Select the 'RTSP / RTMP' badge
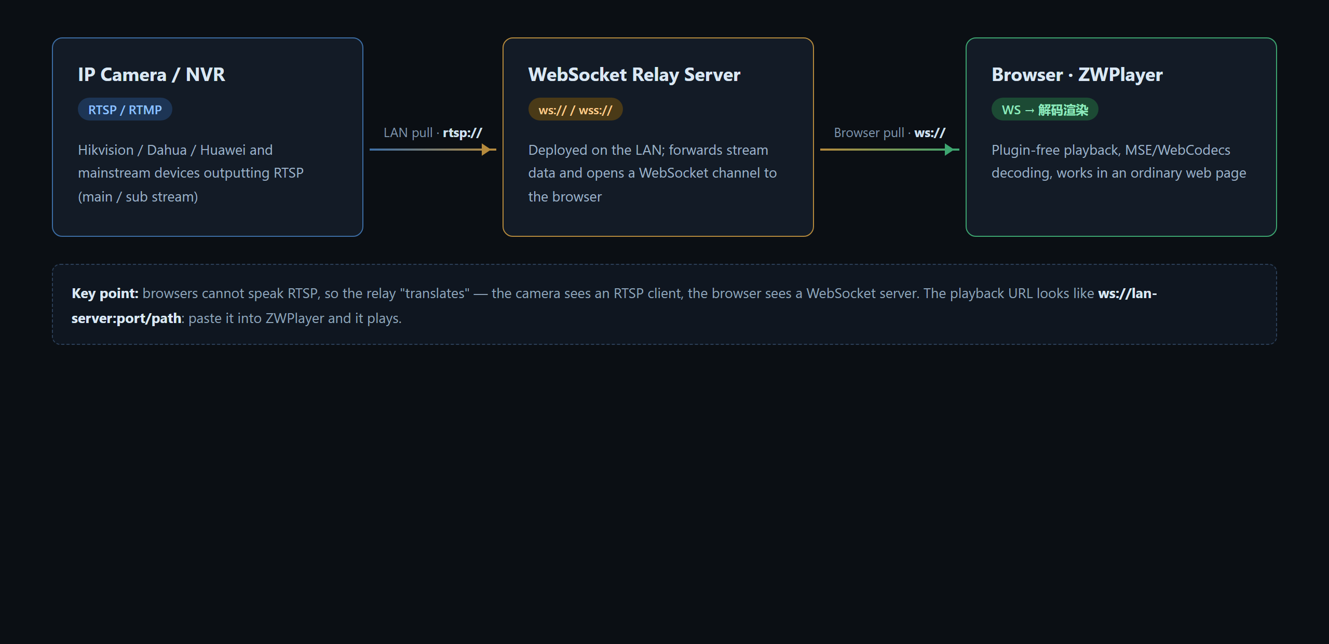 pyautogui.click(x=125, y=110)
